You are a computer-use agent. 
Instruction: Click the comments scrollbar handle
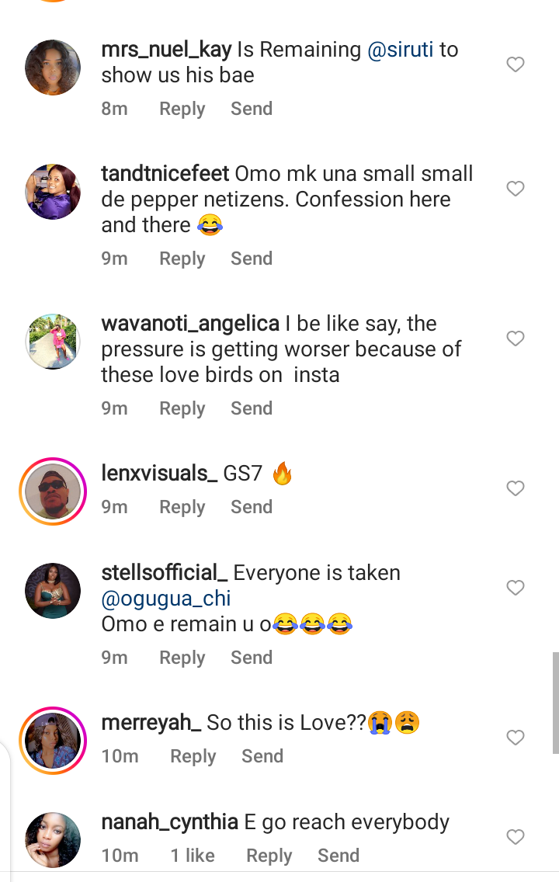click(555, 703)
